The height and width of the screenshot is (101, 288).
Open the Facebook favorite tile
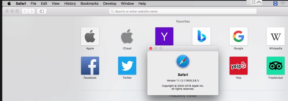click(x=90, y=66)
